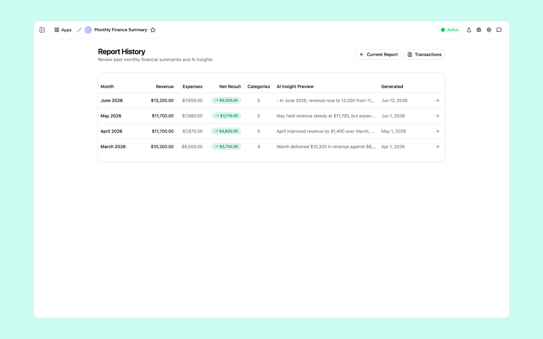Viewport: 543px width, 339px height.
Task: Open June 2026 report arrow
Action: 437,100
